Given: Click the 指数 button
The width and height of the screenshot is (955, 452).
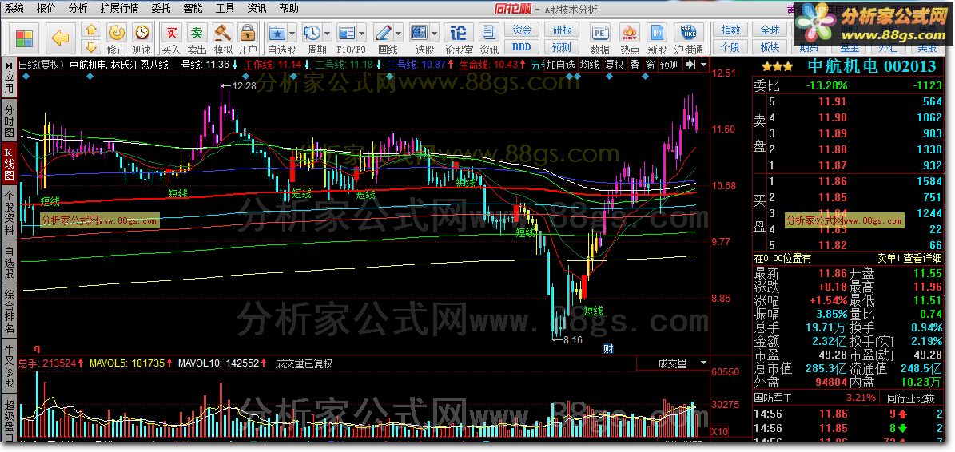Looking at the screenshot, I should [x=730, y=30].
